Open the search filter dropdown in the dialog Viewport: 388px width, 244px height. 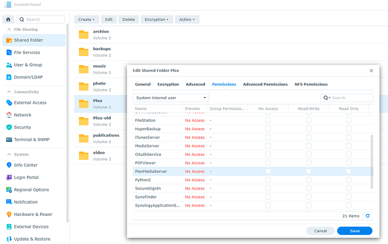pos(327,98)
